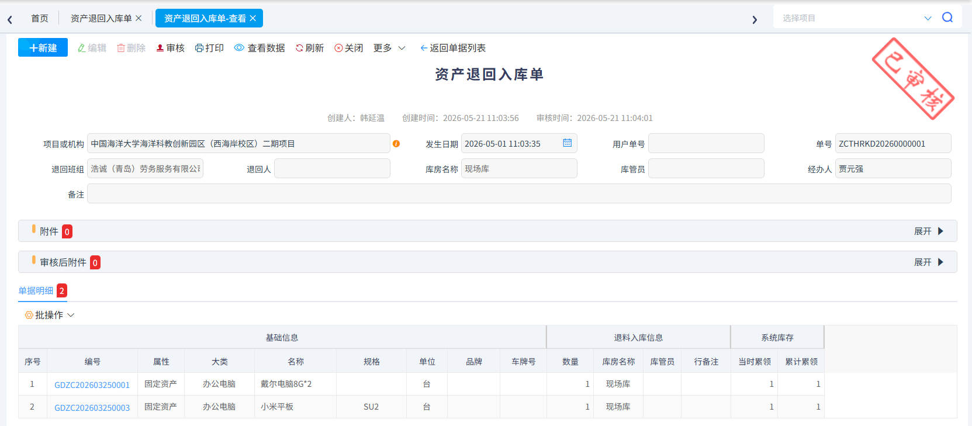Click the 编辑 pencil toolbar item
Image resolution: width=972 pixels, height=426 pixels.
click(92, 48)
